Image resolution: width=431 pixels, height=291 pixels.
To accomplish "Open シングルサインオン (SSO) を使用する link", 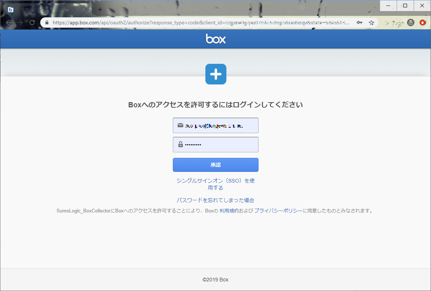I will (216, 184).
